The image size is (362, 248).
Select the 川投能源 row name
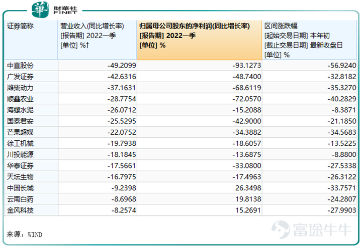20,155
